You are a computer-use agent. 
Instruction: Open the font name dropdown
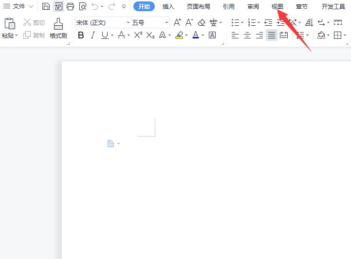128,22
